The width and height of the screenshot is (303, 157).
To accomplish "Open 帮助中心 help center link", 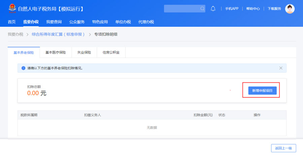I will pyautogui.click(x=253, y=9).
